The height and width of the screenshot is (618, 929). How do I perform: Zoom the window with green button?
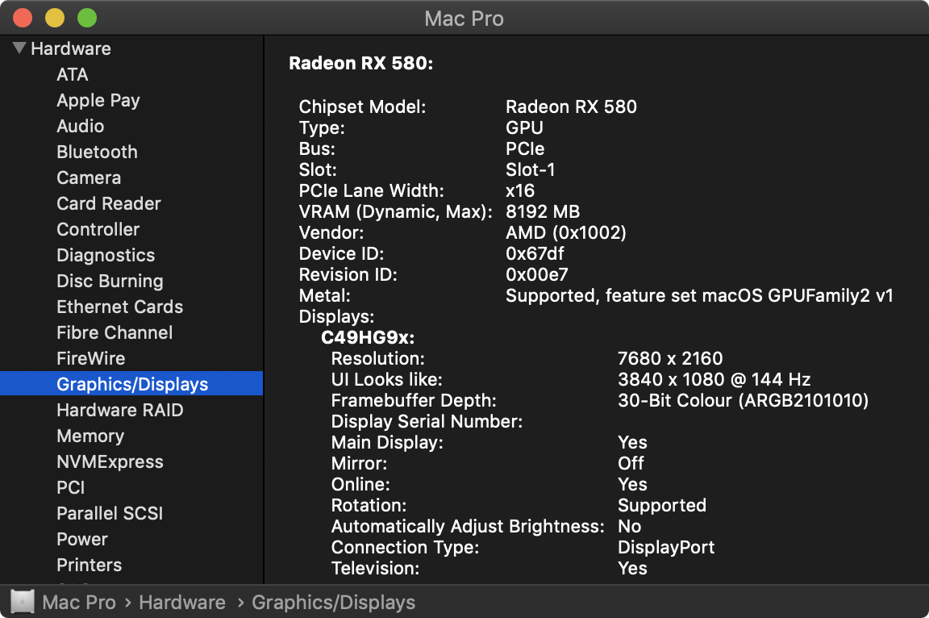[86, 18]
